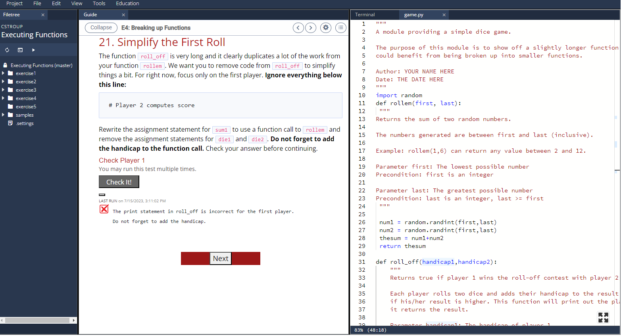Viewport: 623px width, 336px height.
Task: Expand the exercise4 folder arrow
Action: tap(3, 98)
